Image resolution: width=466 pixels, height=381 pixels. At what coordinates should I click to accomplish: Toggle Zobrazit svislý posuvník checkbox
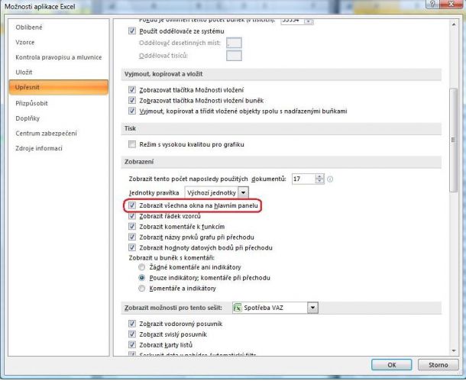coord(132,334)
